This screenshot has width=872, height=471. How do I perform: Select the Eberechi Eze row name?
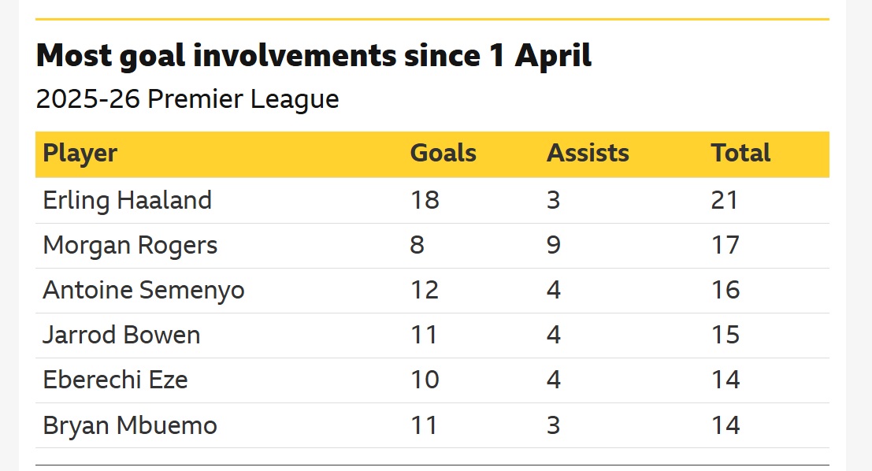[115, 380]
